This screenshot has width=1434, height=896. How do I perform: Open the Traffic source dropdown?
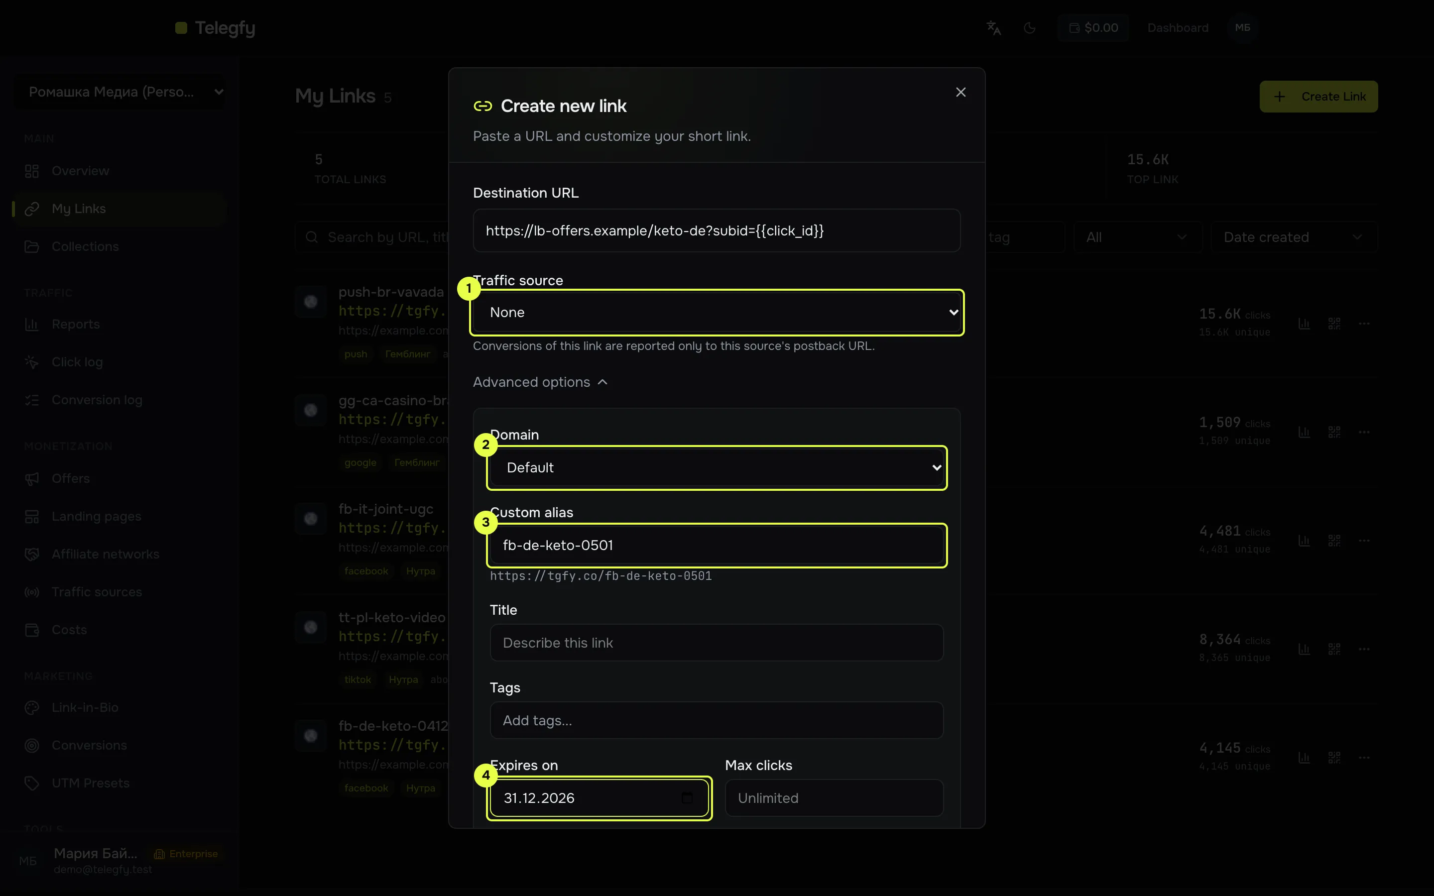coord(717,312)
